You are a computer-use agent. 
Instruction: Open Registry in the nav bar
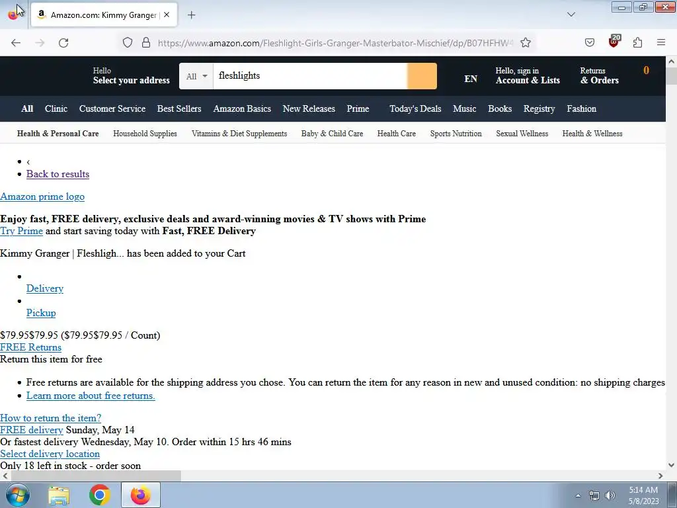(539, 109)
